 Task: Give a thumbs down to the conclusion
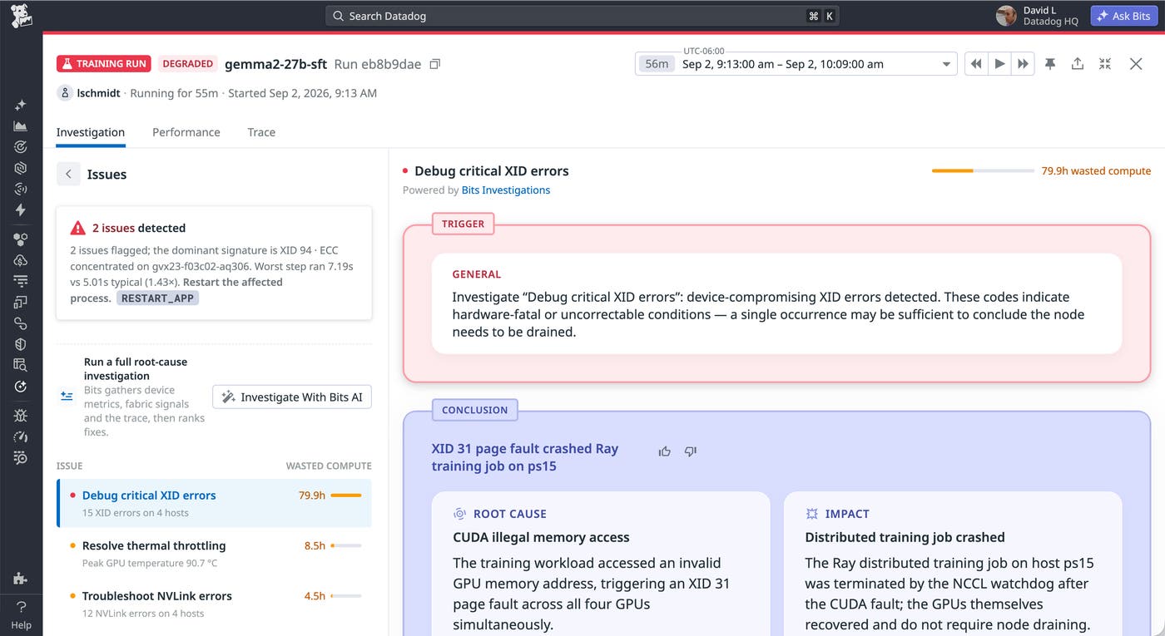(x=690, y=451)
